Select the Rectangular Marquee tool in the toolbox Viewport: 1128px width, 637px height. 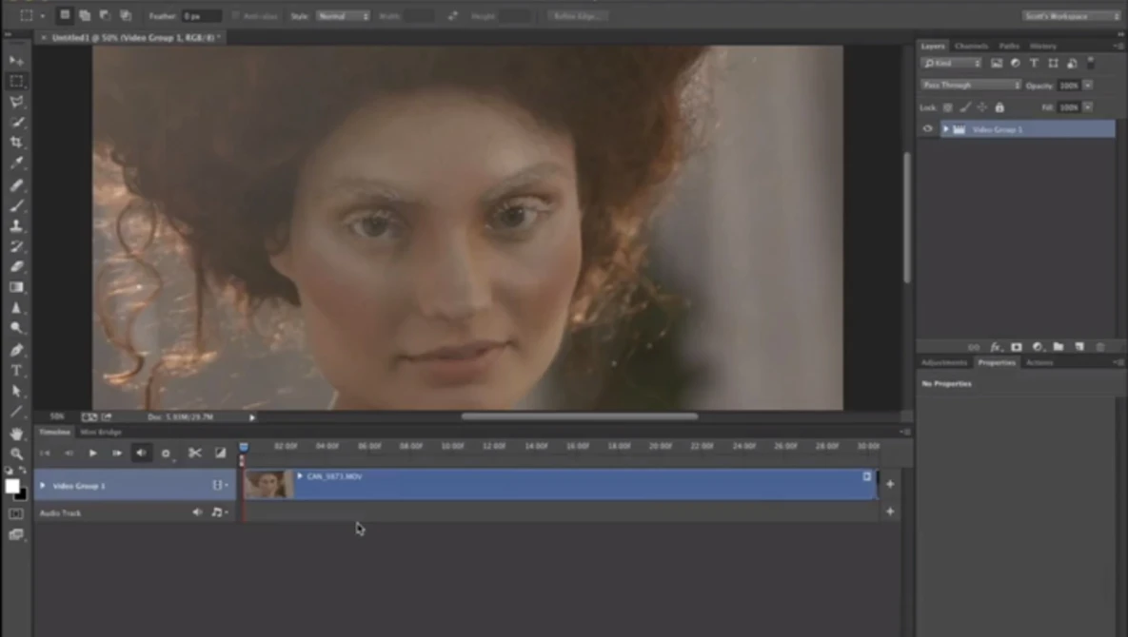pos(16,81)
